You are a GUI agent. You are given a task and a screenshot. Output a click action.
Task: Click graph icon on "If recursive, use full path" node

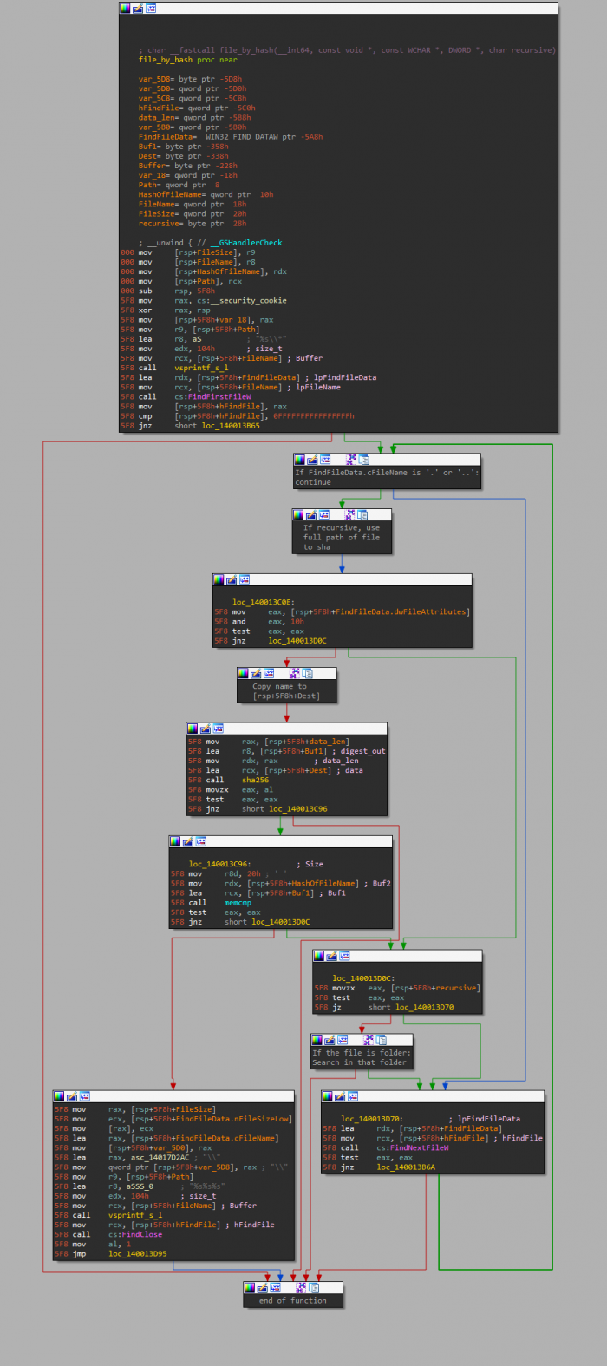click(x=323, y=514)
